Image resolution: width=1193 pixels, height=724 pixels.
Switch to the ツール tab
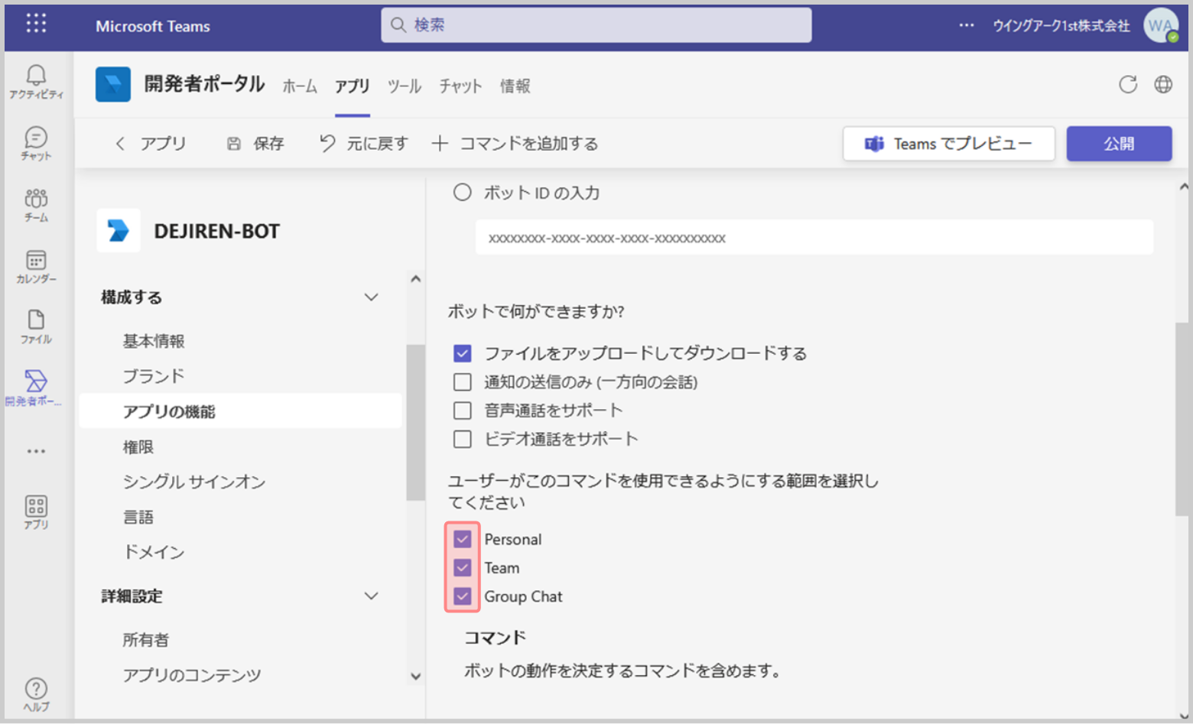pyautogui.click(x=404, y=86)
